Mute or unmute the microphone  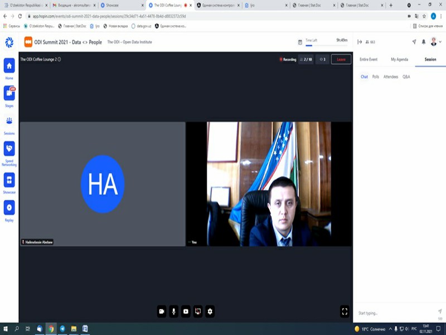(174, 312)
